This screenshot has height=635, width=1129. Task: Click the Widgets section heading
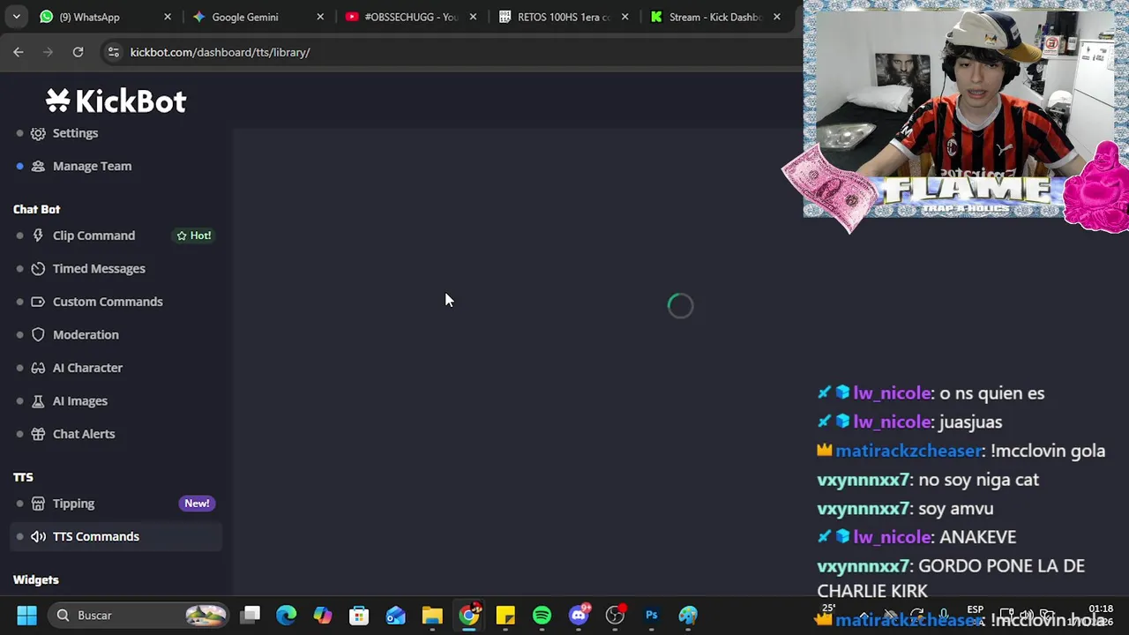pos(36,580)
